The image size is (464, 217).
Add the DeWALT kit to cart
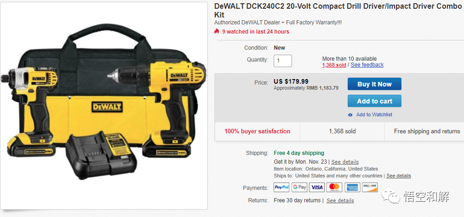(x=374, y=101)
